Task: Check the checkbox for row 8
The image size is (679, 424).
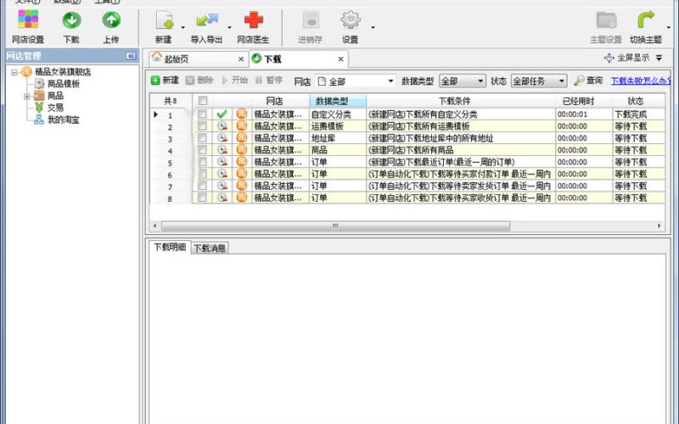Action: click(x=202, y=198)
